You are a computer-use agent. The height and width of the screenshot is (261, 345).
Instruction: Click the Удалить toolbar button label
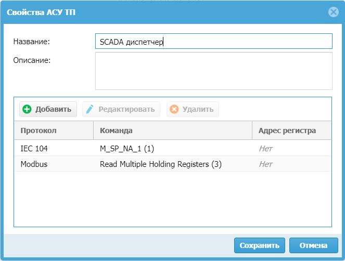(x=198, y=109)
